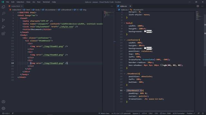Click body breadcrumb in left editor
This screenshot has width=206, height=115.
click(37, 10)
